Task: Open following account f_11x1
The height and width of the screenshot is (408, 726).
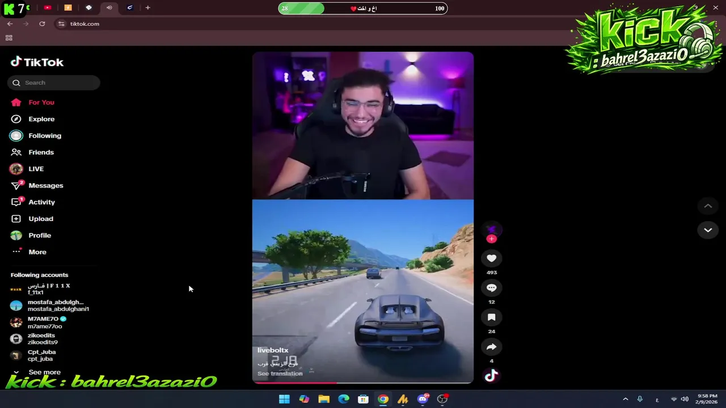Action: [x=41, y=289]
